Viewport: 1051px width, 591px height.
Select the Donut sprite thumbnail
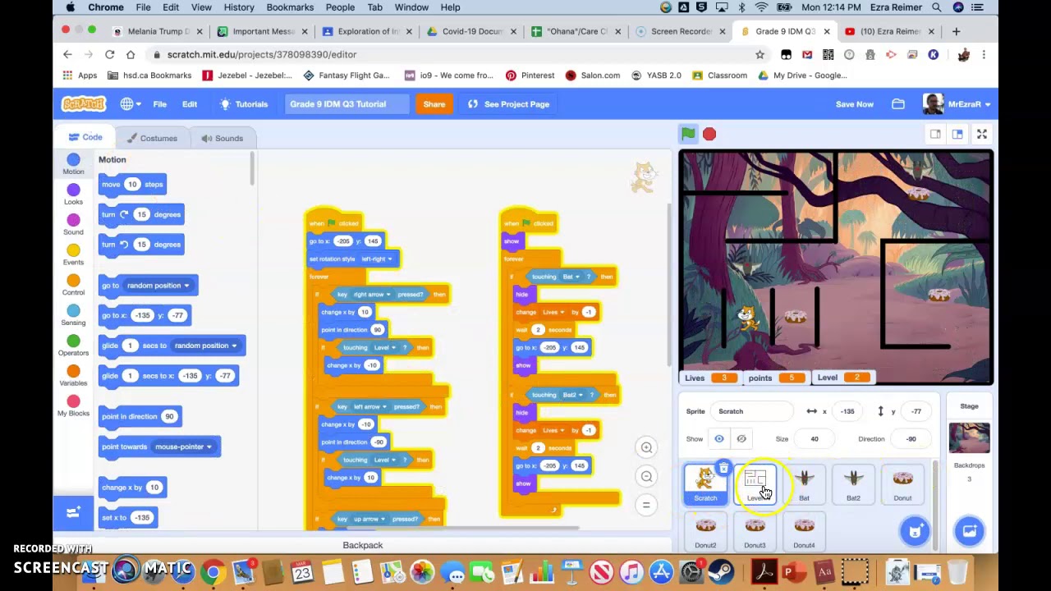[x=902, y=483]
